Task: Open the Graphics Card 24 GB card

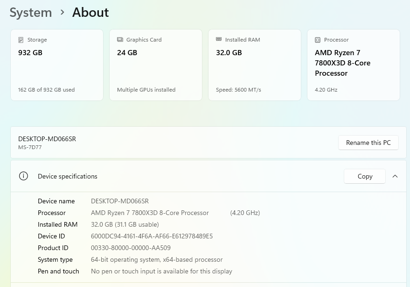Action: click(156, 65)
